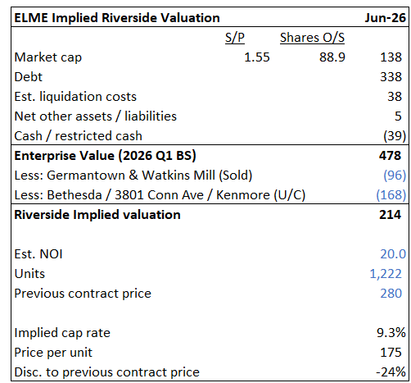
Task: Click the Riverside Implied valuation result 214
Action: (391, 215)
